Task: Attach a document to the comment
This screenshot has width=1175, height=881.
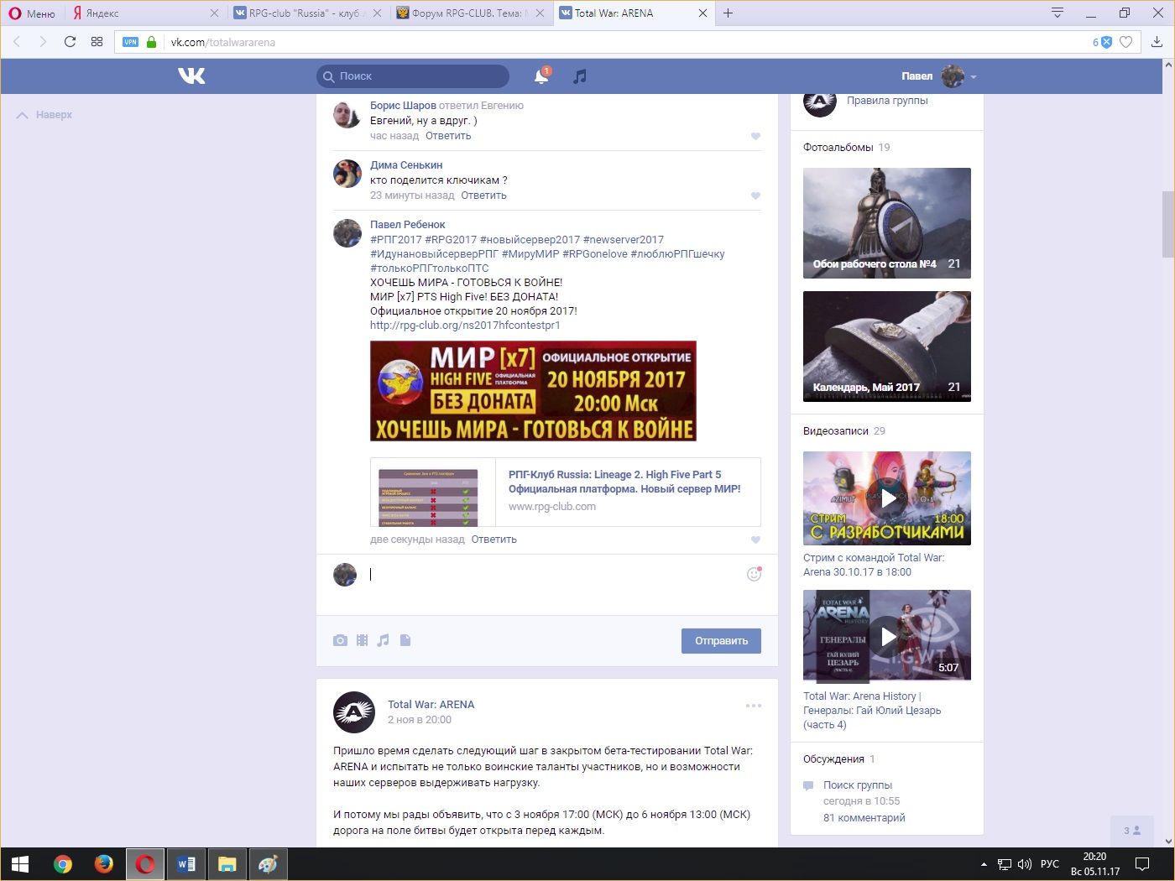Action: pyautogui.click(x=405, y=640)
